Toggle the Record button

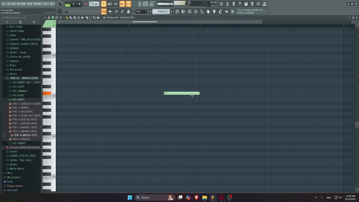(86, 4)
